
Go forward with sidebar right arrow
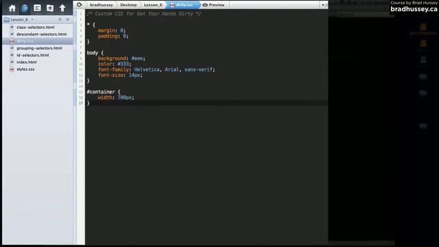point(68,19)
